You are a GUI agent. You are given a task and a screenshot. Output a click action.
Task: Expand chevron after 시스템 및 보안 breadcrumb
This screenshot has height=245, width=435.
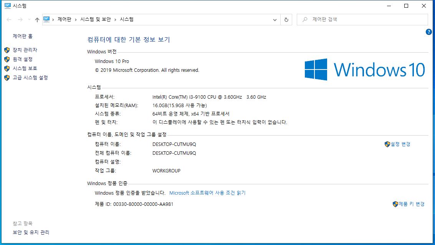pos(115,20)
